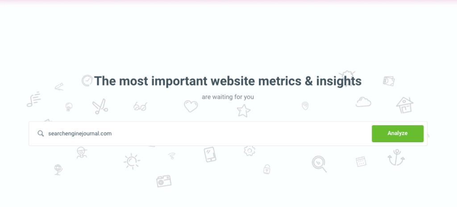Screen dimensions: 457x207
Task: Click the anchor icon
Action: (x=395, y=158)
